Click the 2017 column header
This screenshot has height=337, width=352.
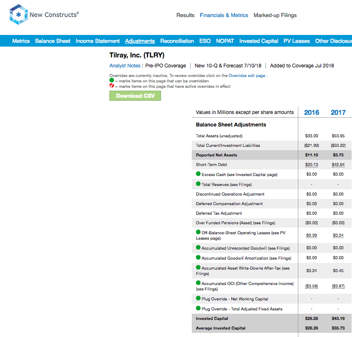pyautogui.click(x=338, y=112)
